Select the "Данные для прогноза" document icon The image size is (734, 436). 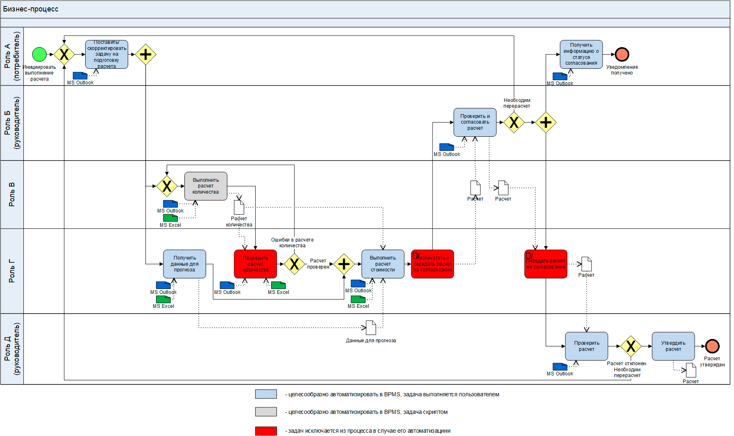[x=371, y=328]
